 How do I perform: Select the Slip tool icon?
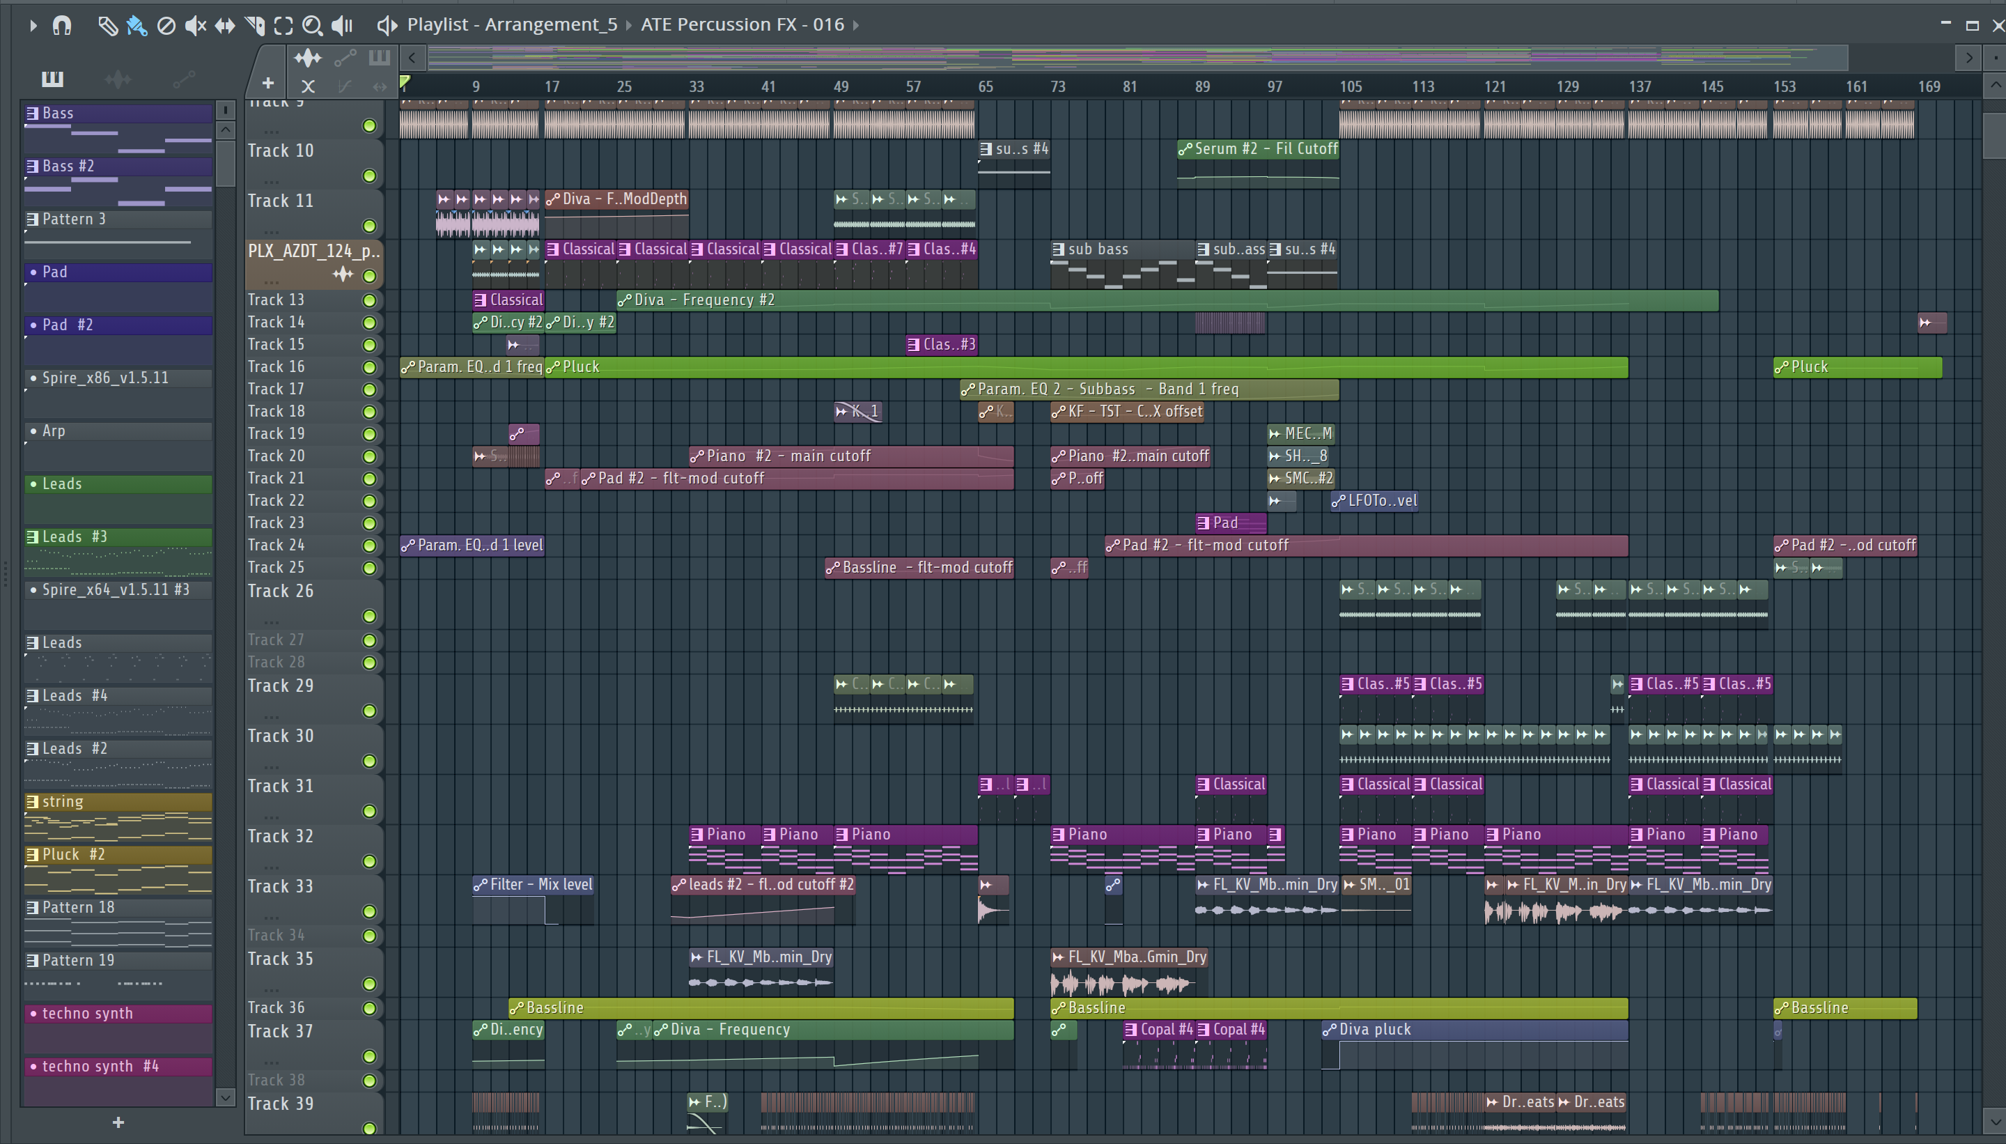tap(225, 26)
